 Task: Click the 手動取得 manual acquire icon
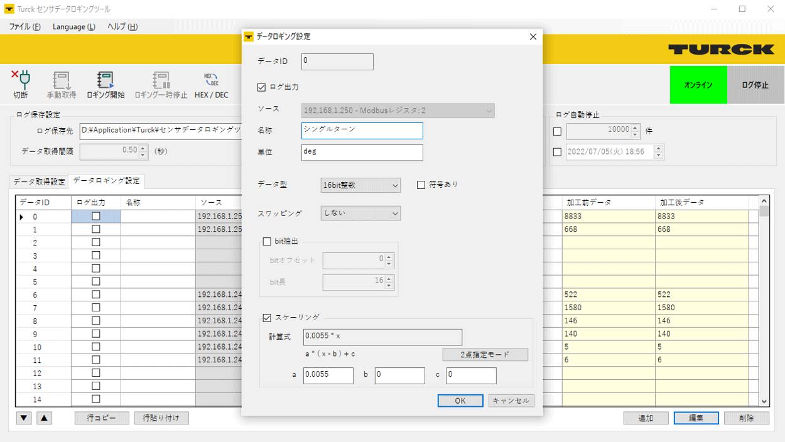click(62, 84)
